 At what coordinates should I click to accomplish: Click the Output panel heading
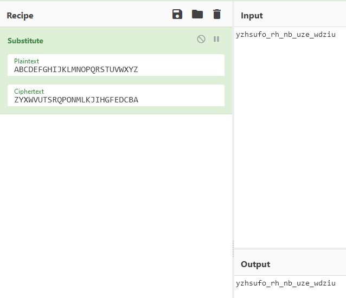[255, 264]
